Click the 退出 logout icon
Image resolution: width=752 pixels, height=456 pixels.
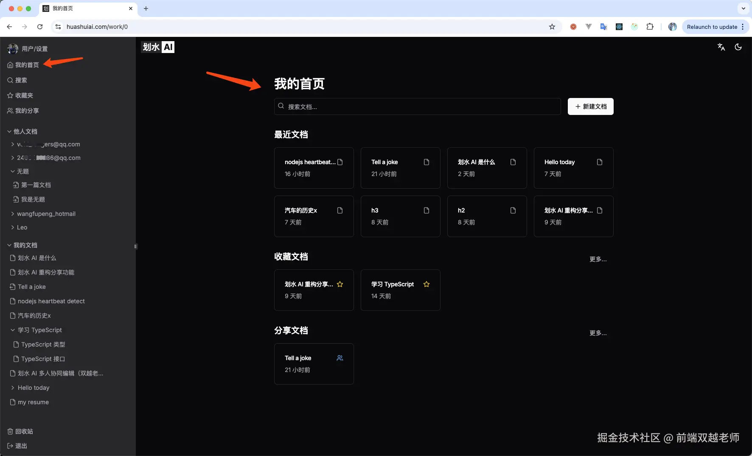(x=10, y=446)
